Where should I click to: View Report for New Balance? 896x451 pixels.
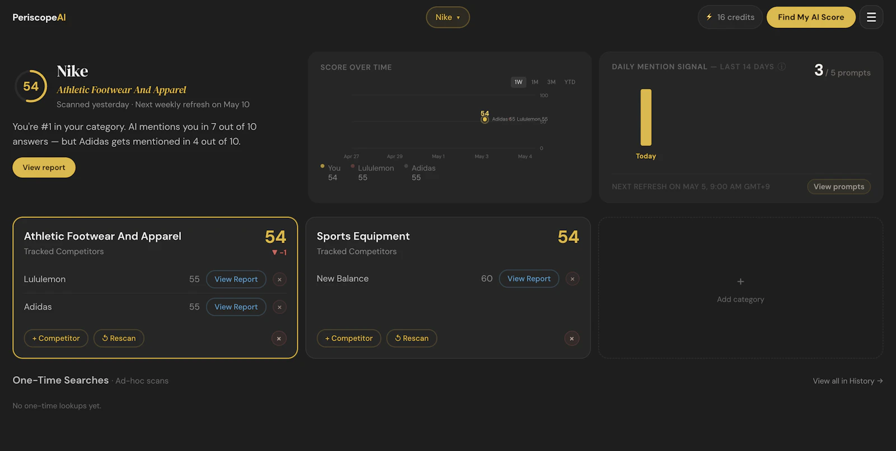point(529,279)
